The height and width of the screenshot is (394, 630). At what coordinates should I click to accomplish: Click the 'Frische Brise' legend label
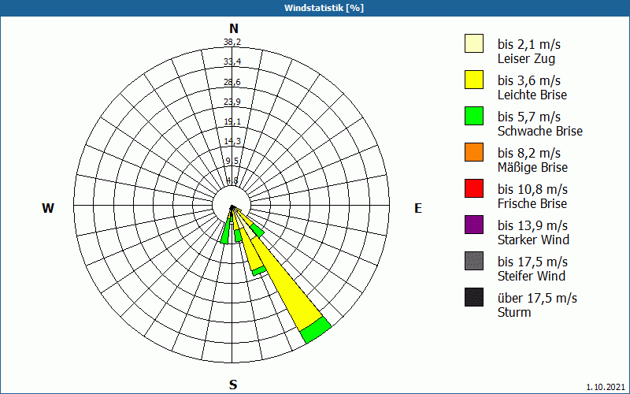pos(532,203)
